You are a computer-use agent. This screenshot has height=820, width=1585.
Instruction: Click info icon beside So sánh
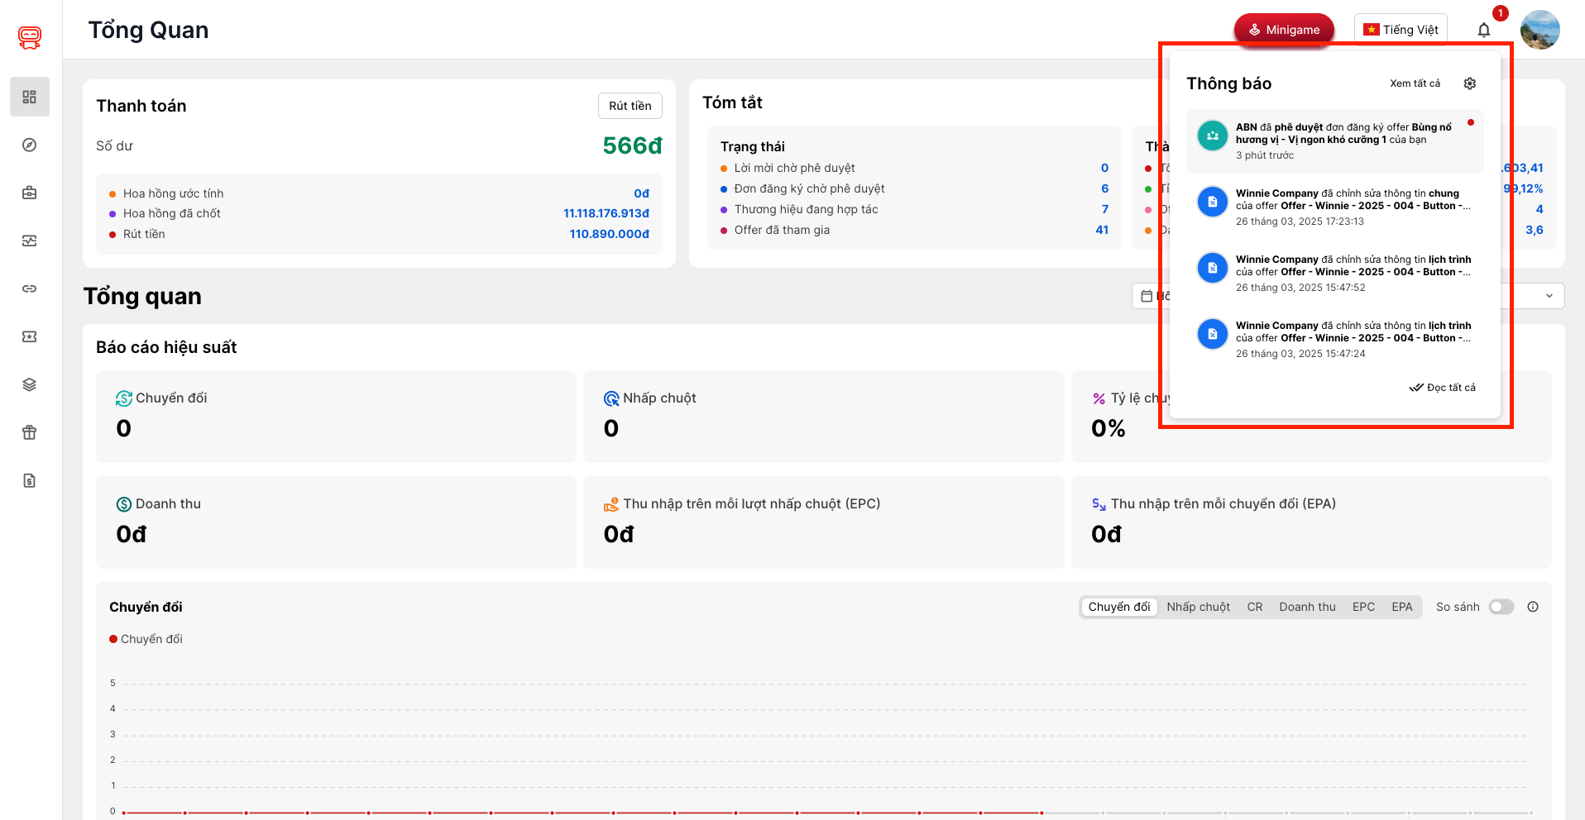coord(1533,607)
